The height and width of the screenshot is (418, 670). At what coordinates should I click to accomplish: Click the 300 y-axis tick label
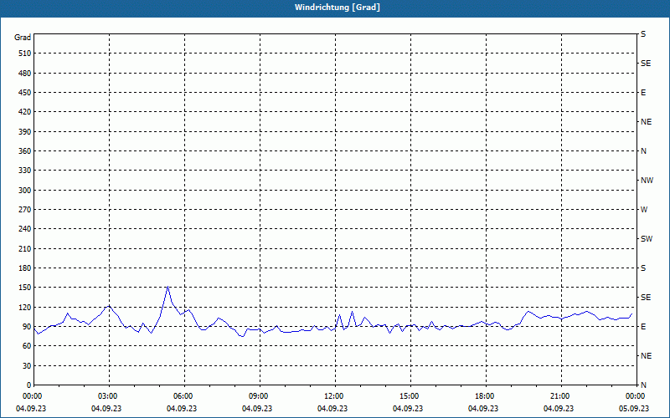pyautogui.click(x=25, y=191)
